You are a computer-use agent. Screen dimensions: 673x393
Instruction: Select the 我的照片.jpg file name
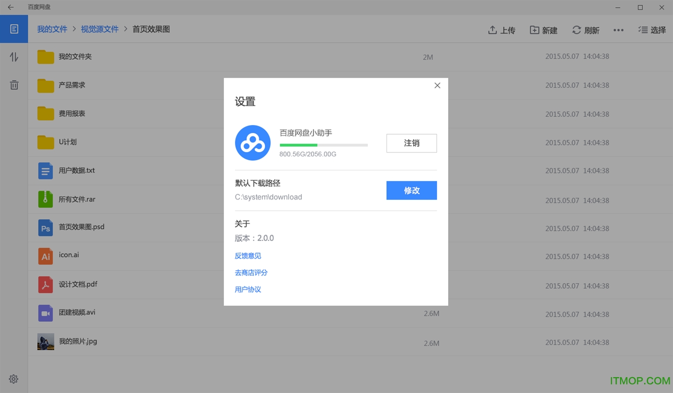(78, 341)
